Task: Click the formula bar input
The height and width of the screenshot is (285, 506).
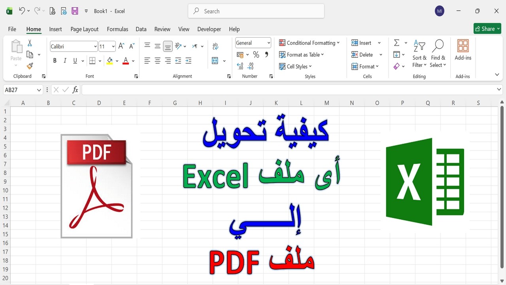Action: pyautogui.click(x=288, y=90)
